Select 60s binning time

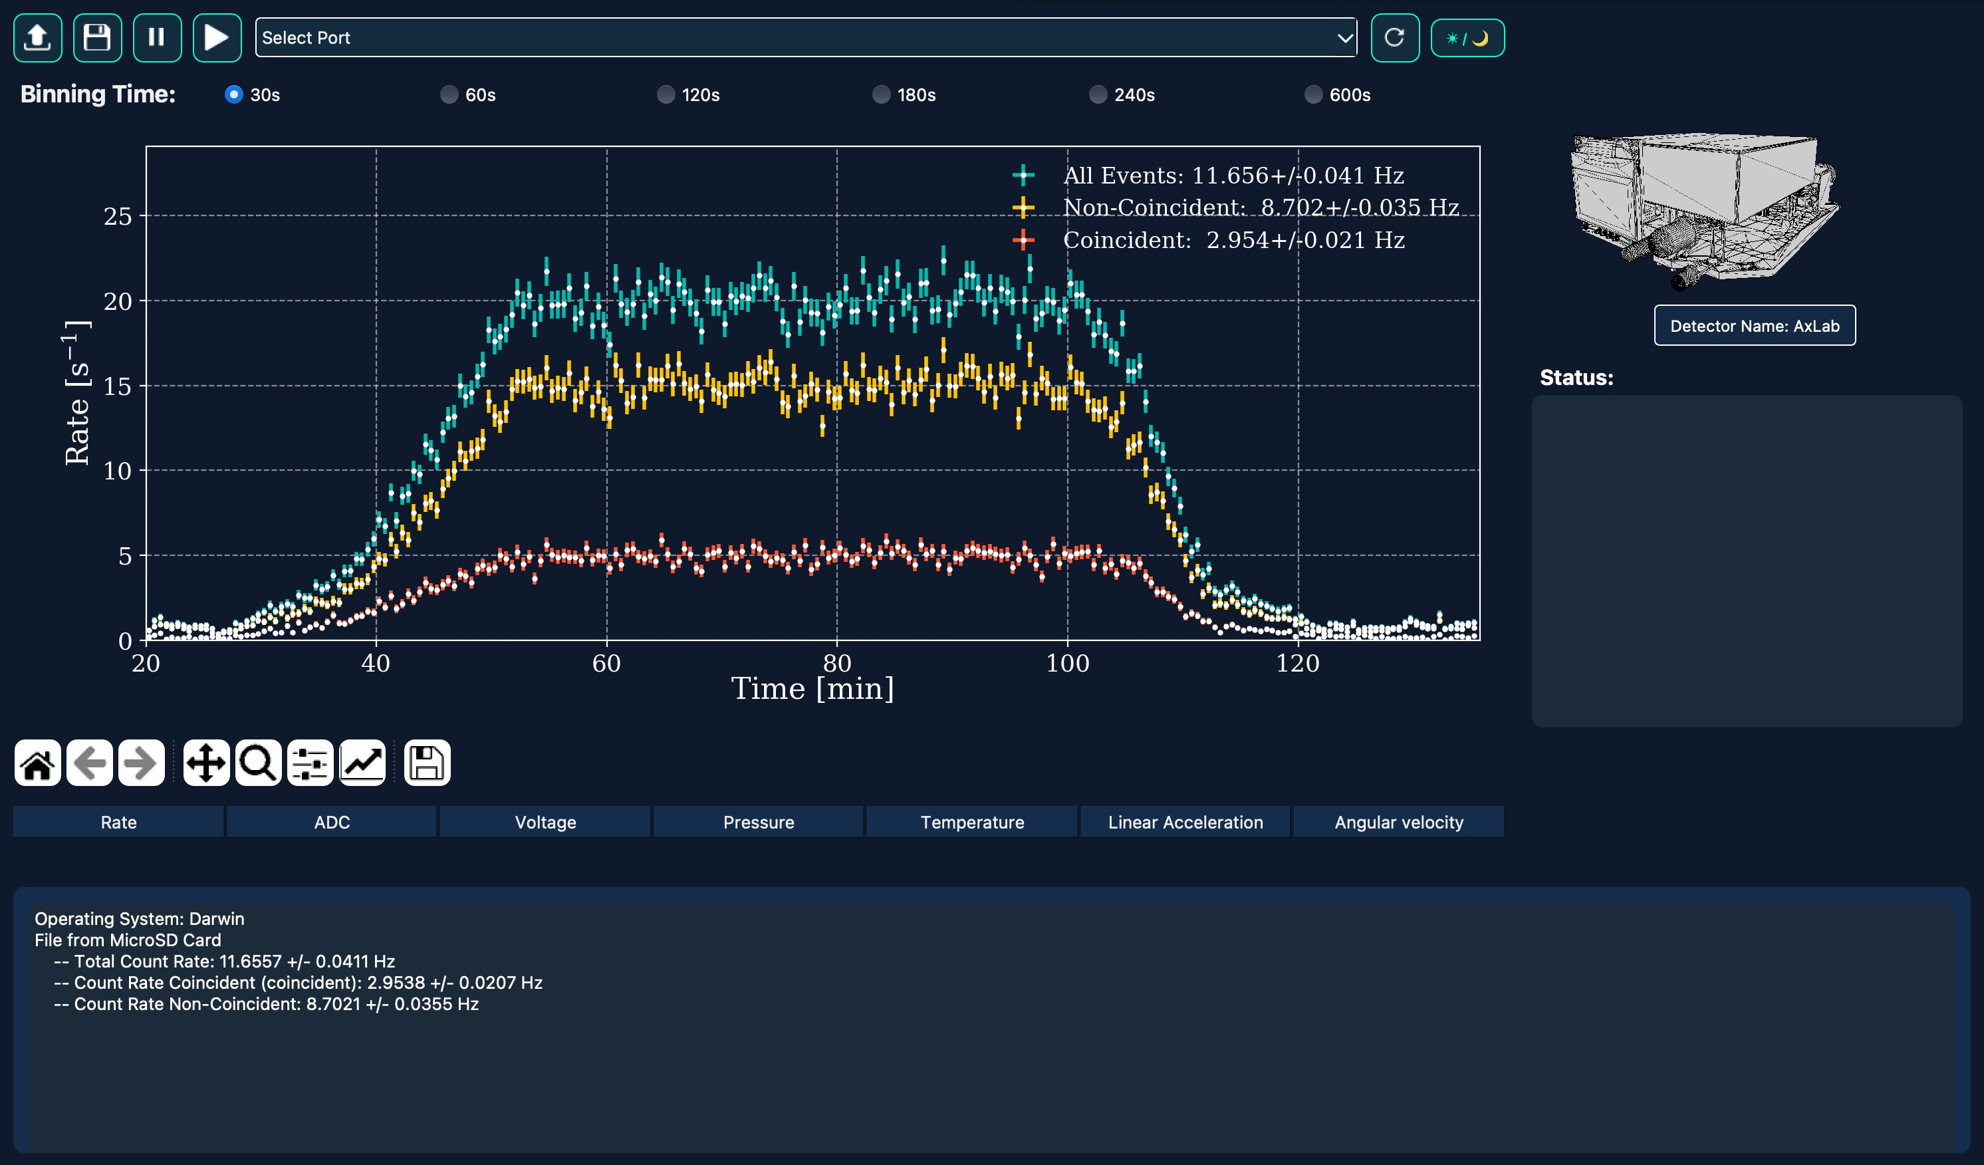pos(449,94)
